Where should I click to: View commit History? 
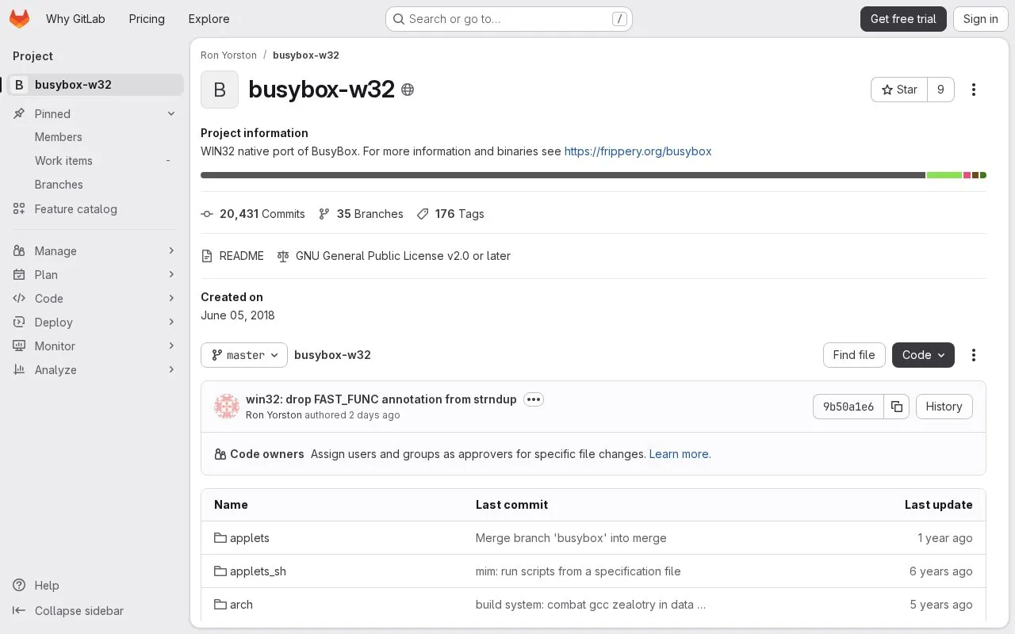[x=944, y=407]
